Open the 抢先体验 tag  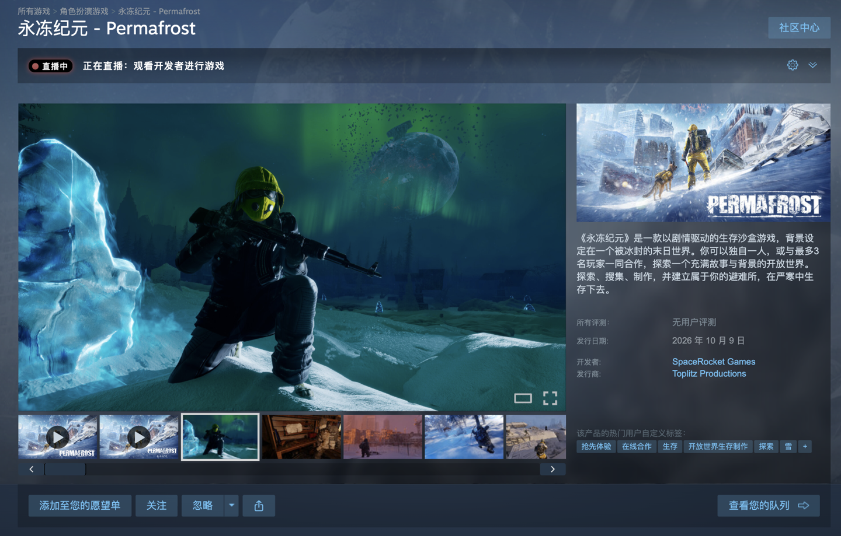596,447
